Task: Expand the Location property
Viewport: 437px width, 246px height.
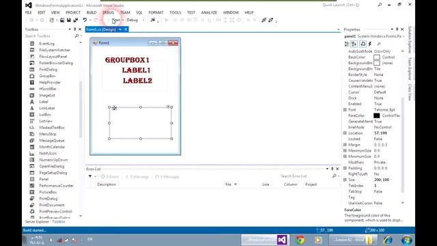Action: pyautogui.click(x=345, y=133)
